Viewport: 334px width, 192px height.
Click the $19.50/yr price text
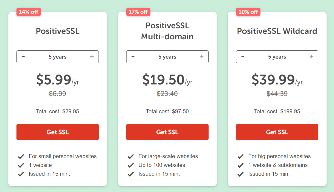(167, 80)
